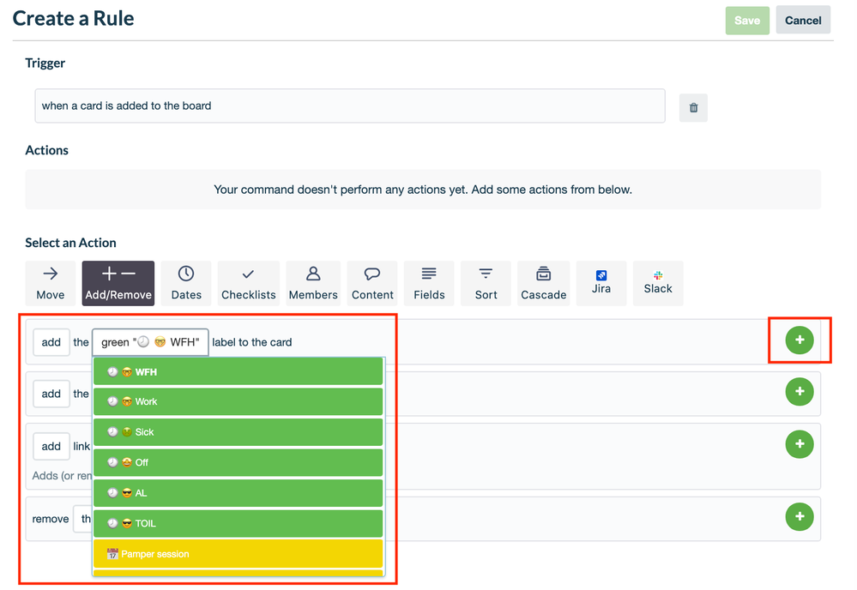The image size is (857, 590).
Task: Choose the green Work label option
Action: click(238, 401)
